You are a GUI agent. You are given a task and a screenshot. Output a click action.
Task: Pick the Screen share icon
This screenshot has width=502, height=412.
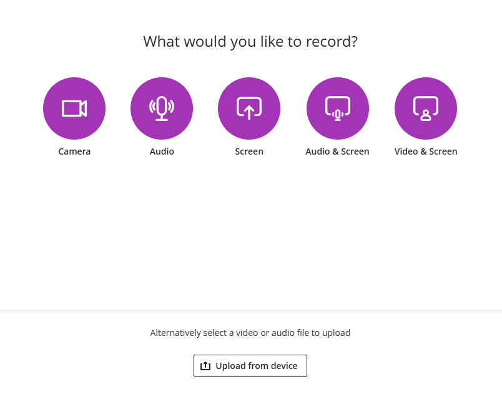pos(249,108)
